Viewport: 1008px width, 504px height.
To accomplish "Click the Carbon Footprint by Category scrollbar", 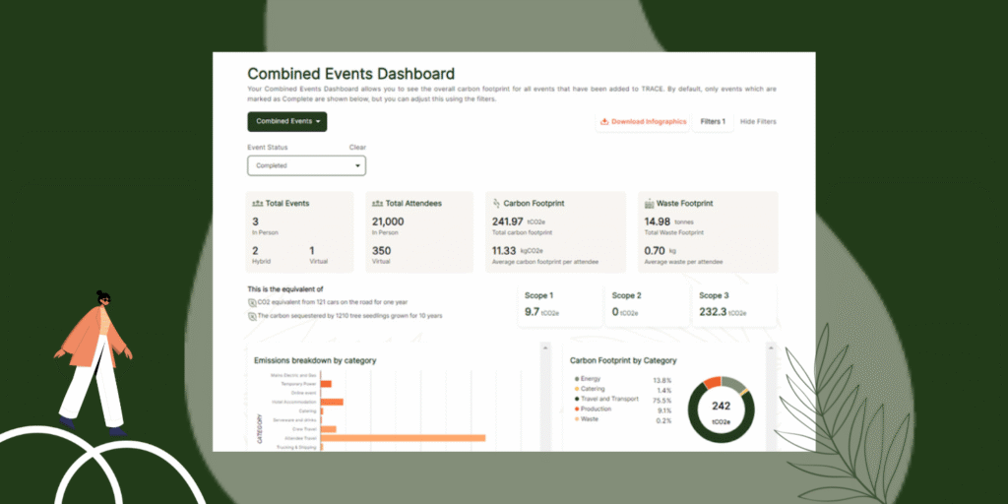I will 771,397.
